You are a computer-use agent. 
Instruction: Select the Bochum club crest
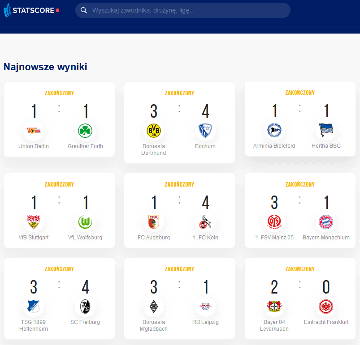[x=205, y=131]
